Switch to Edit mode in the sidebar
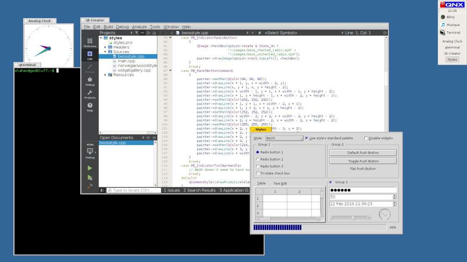Viewport: 467px width, 262px height. click(90, 55)
